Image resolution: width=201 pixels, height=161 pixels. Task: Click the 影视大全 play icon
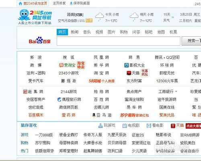[126, 65]
